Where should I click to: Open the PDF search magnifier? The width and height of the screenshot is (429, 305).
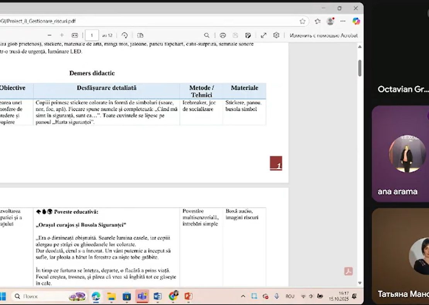click(x=207, y=35)
